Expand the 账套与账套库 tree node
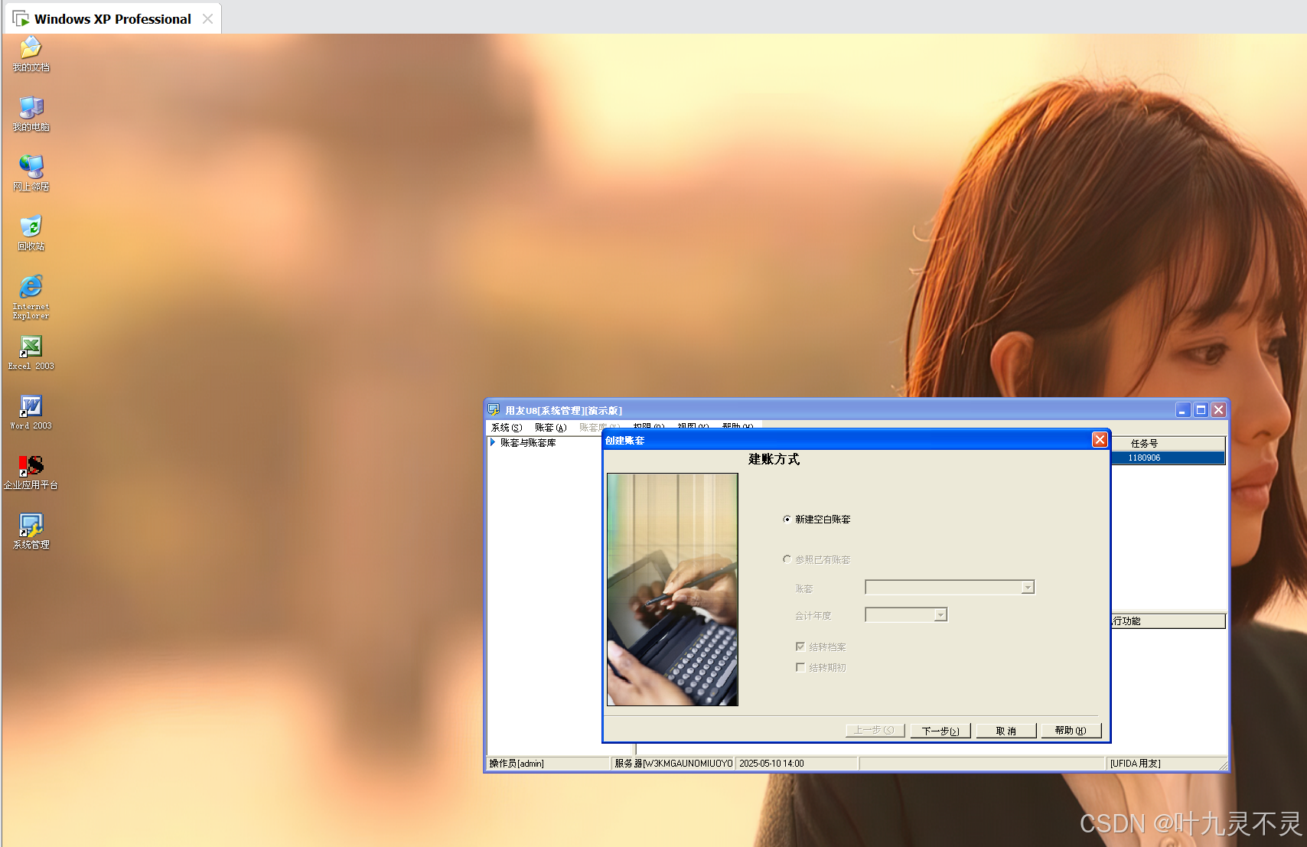Screen dimensions: 1307x847 (x=493, y=442)
